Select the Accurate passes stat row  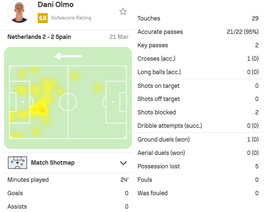click(198, 32)
